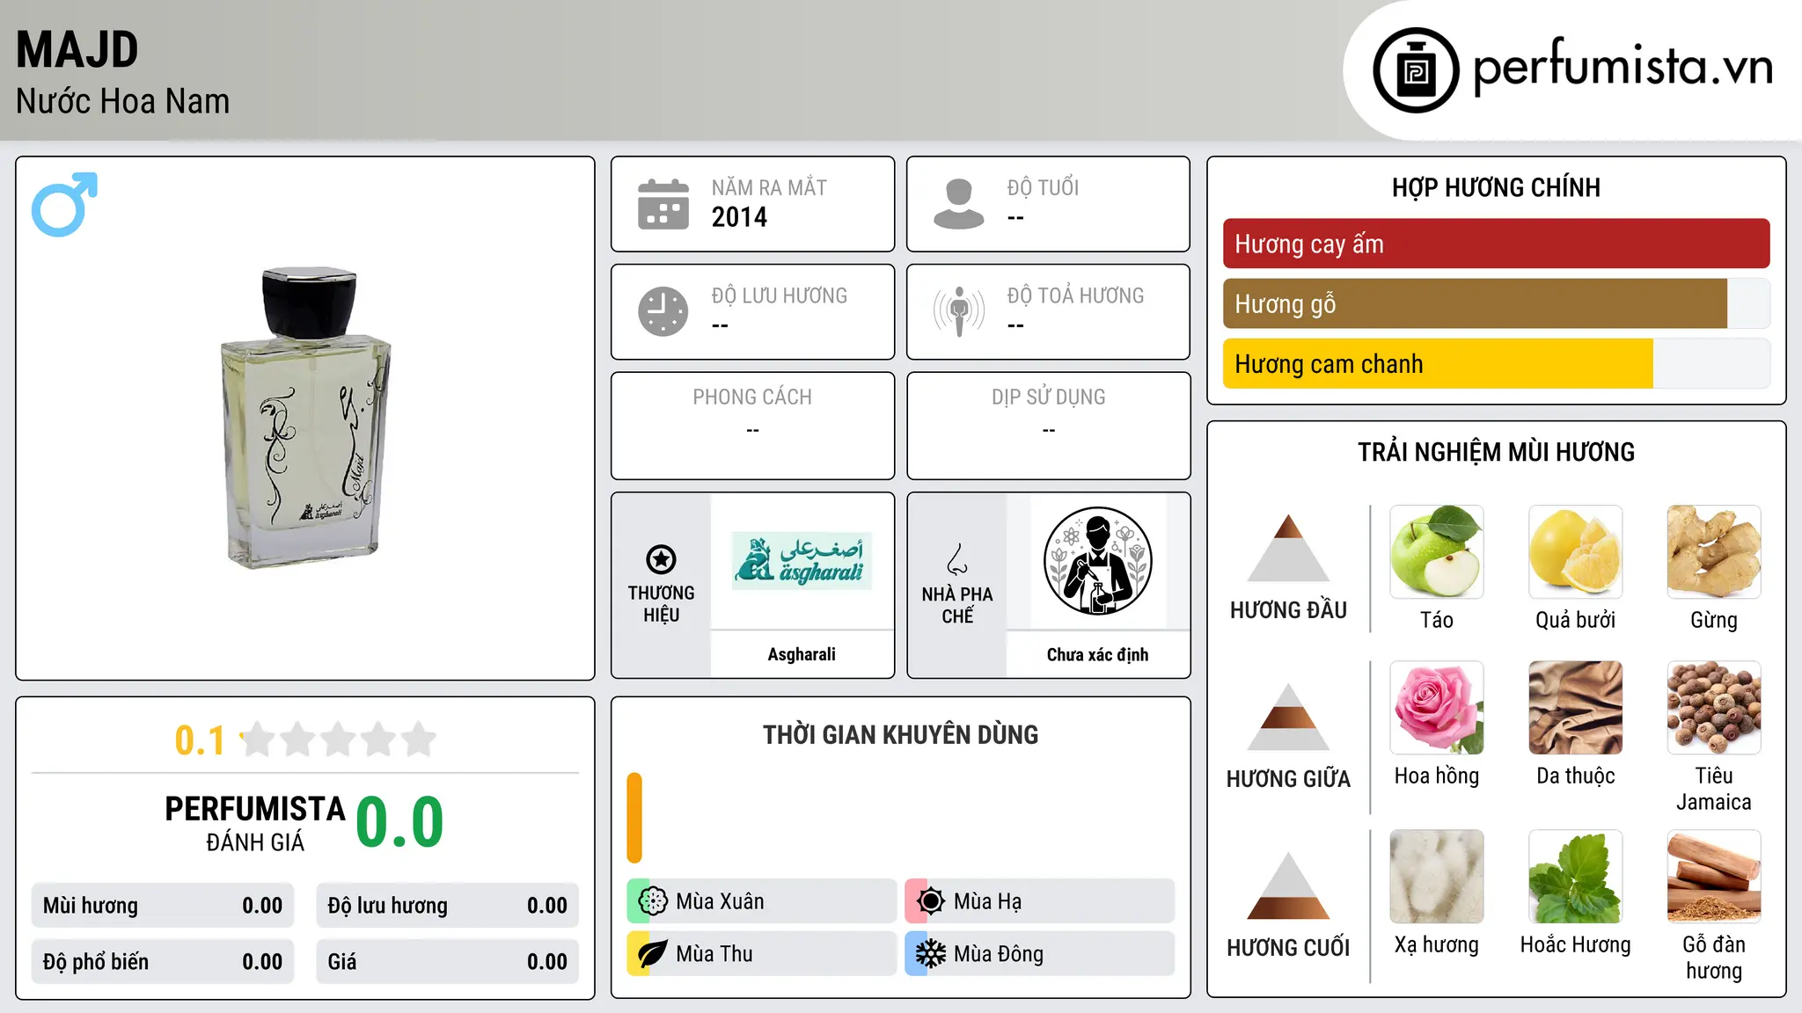Click the green 0.0 Perfumista score
1802x1013 pixels.
click(x=399, y=822)
